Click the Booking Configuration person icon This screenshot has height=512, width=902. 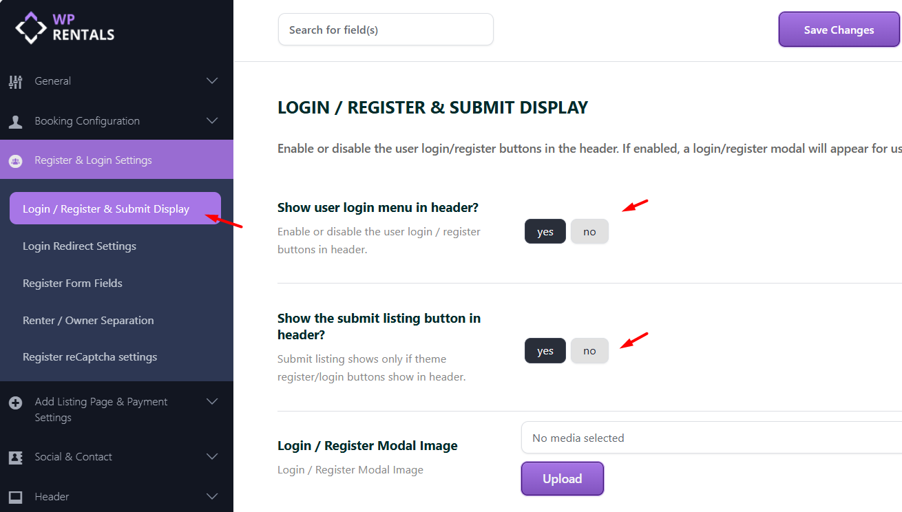tap(15, 122)
